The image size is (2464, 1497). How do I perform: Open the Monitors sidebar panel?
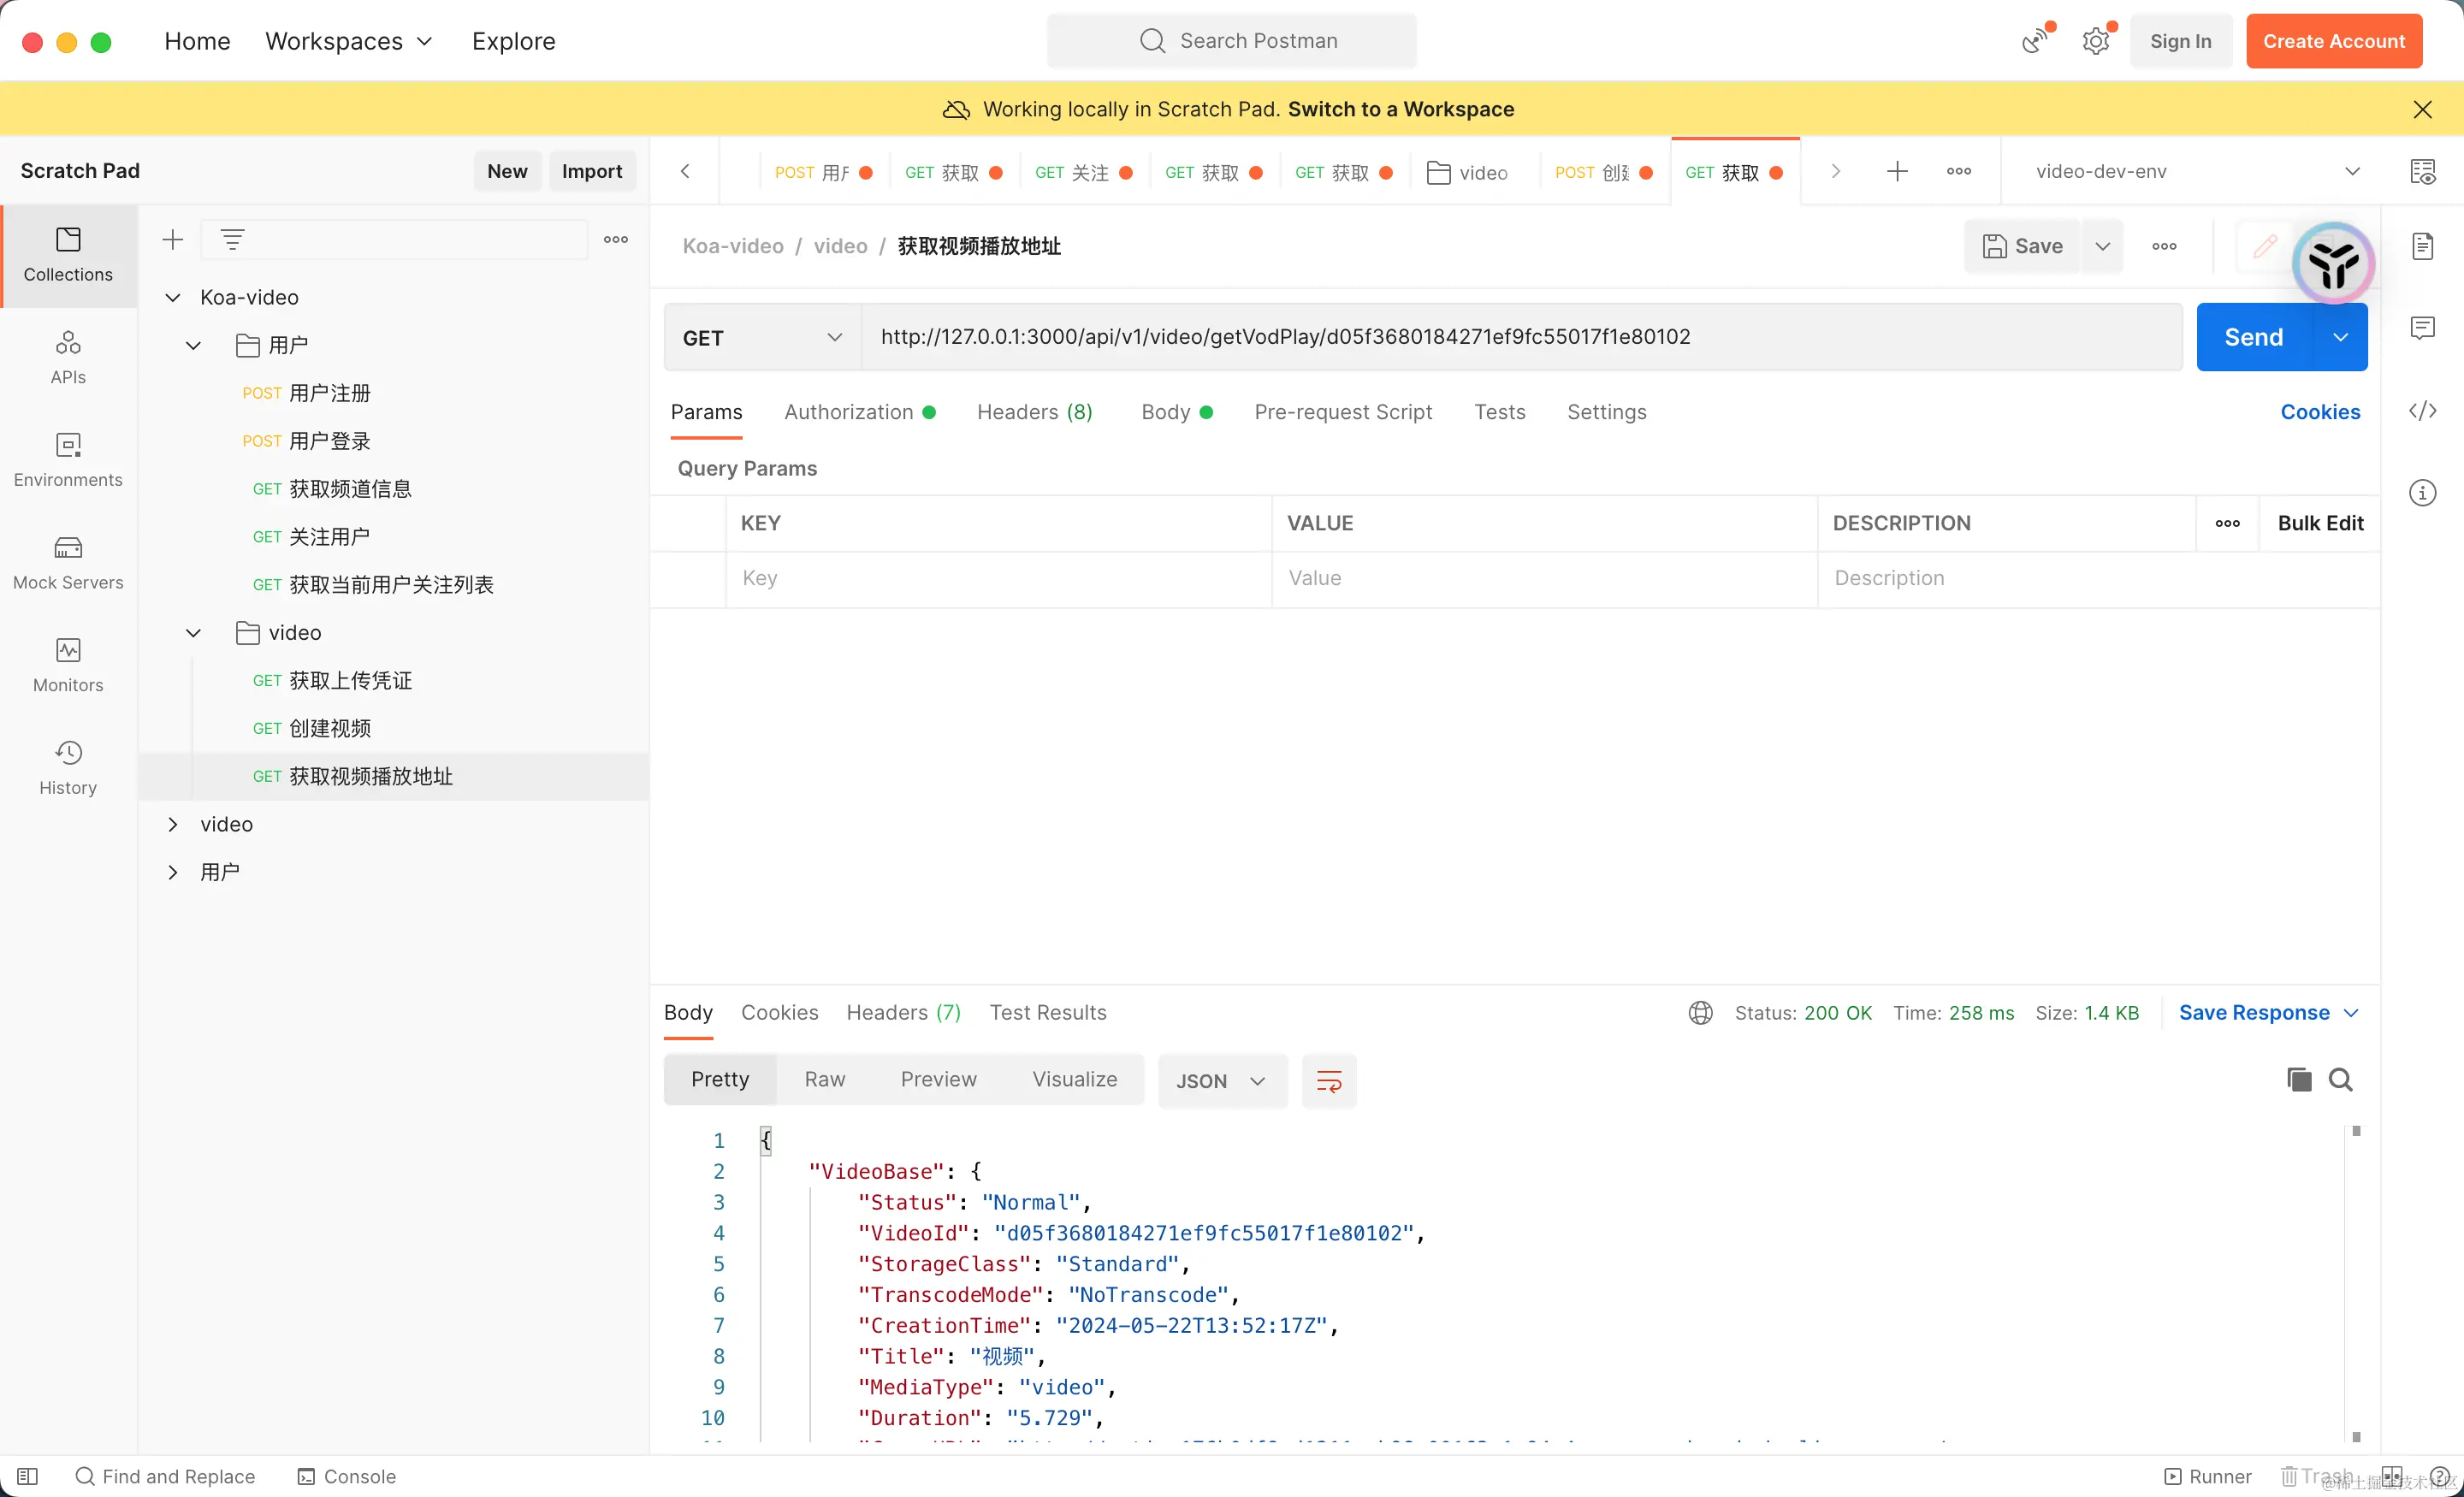coord(68,665)
